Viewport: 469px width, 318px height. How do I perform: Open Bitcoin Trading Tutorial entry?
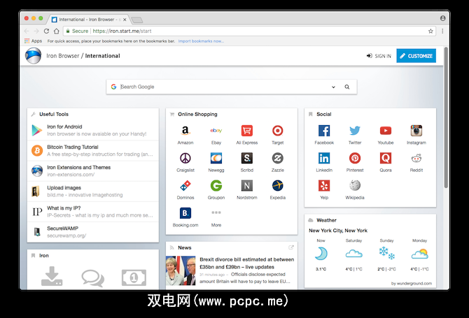tap(93, 150)
